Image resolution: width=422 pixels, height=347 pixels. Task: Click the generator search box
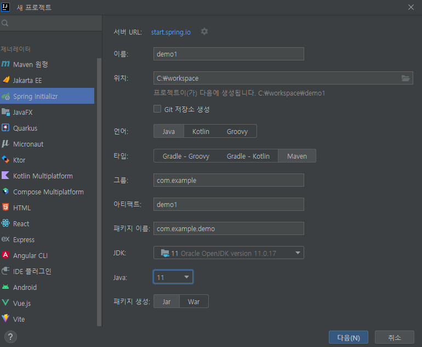click(51, 23)
